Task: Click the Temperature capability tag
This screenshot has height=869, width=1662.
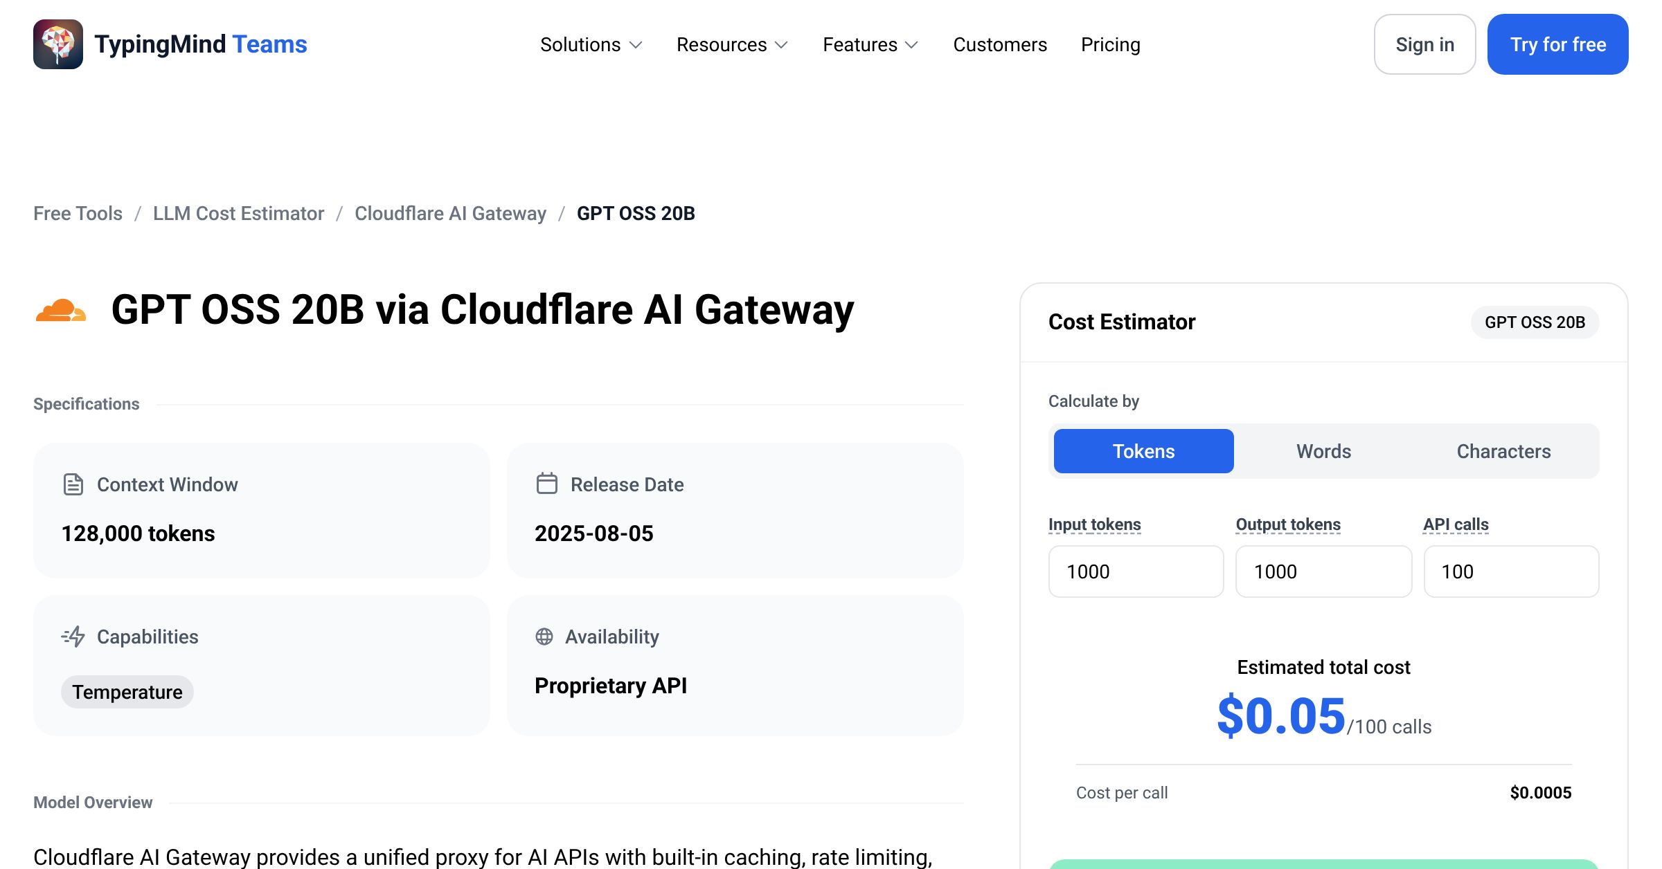Action: pyautogui.click(x=127, y=692)
